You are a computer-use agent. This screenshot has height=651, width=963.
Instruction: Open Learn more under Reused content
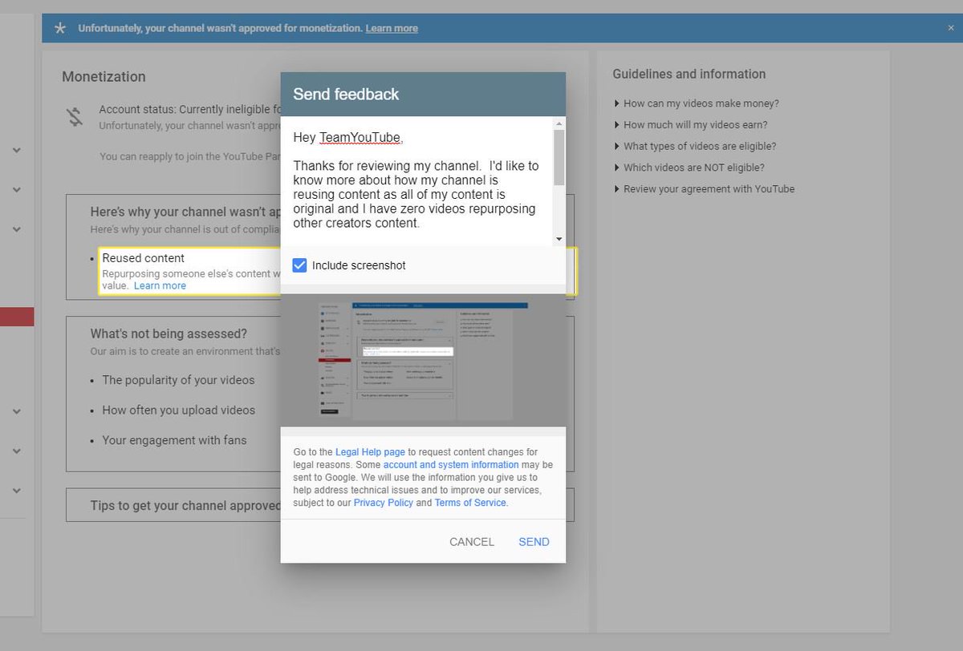pos(160,285)
